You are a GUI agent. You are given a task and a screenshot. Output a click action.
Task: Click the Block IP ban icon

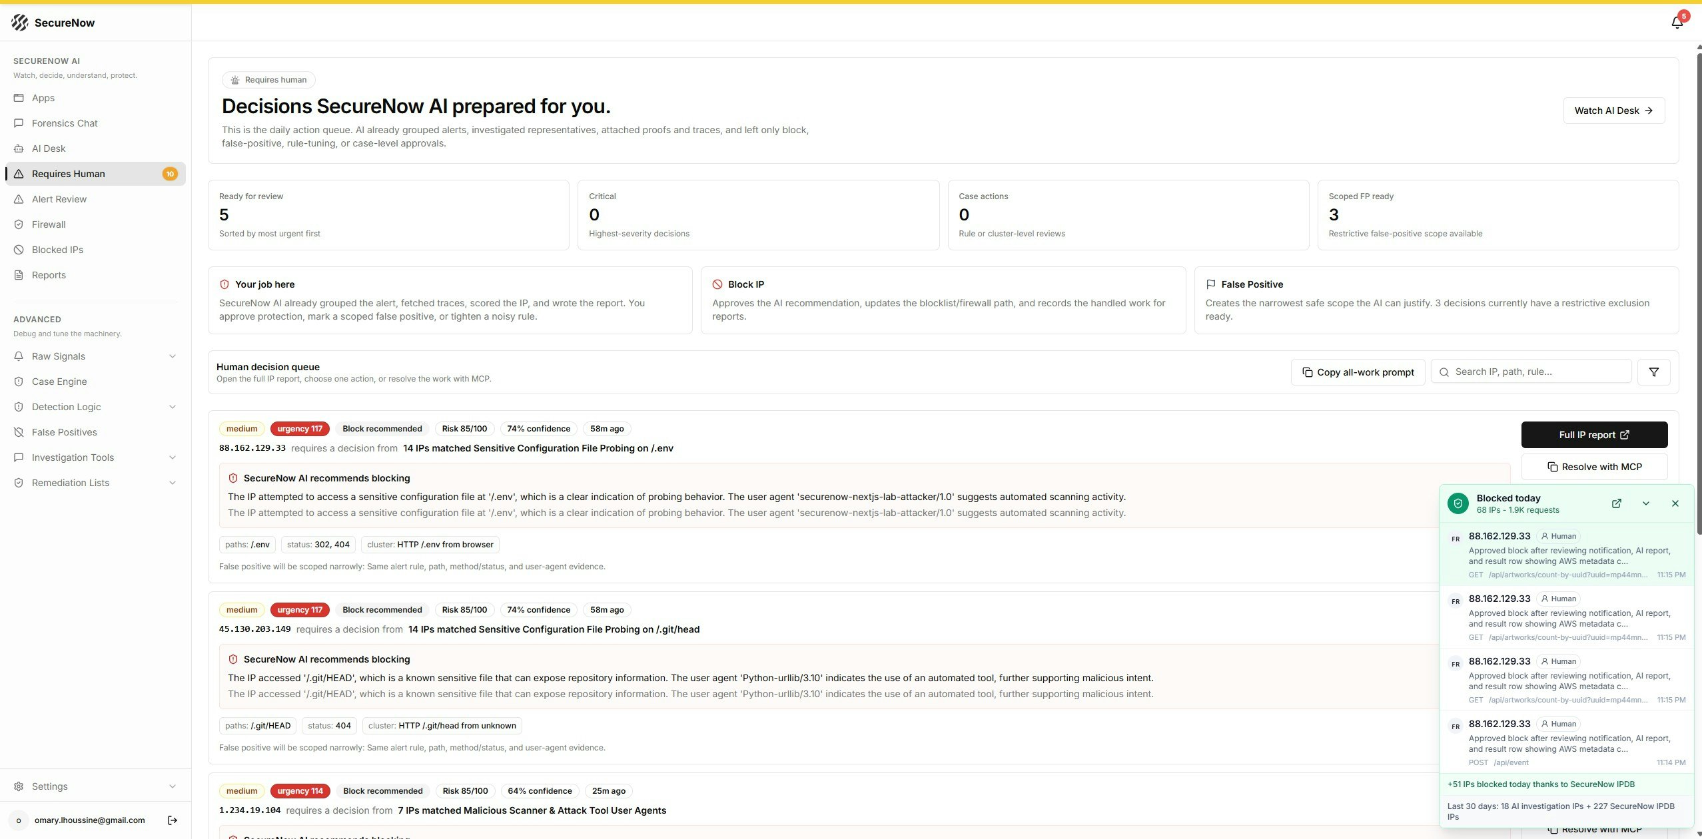717,284
